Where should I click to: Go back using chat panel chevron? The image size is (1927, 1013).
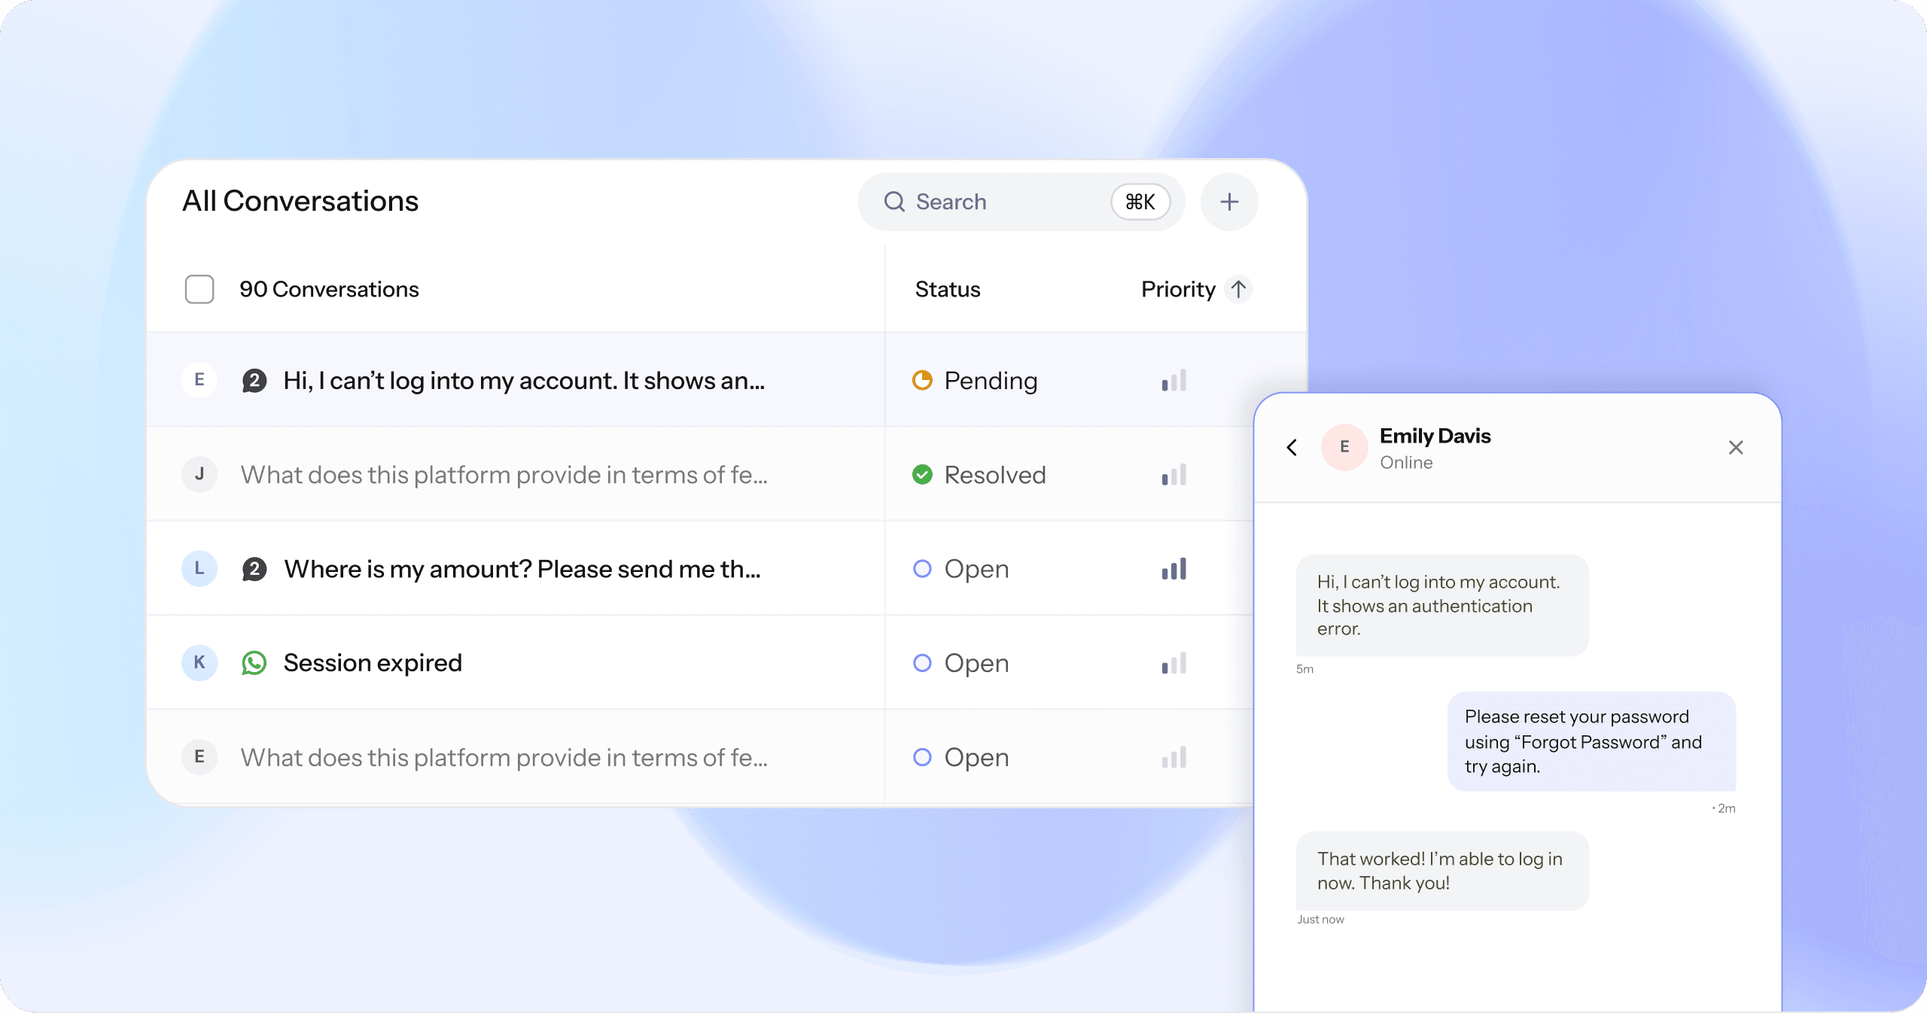coord(1292,447)
